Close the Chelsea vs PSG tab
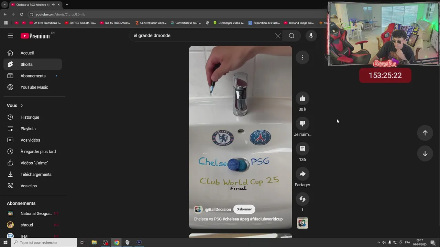Screen dimensions: 440x247 tap(59, 5)
